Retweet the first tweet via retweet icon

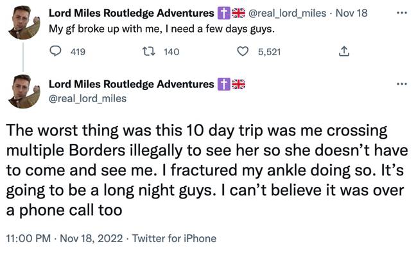148,51
